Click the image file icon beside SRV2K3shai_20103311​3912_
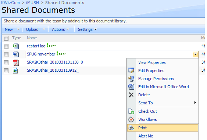Screen dimensions: 207x140 pyautogui.click(x=15, y=71)
